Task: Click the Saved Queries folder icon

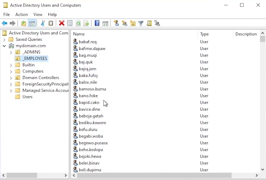Action: (11, 39)
